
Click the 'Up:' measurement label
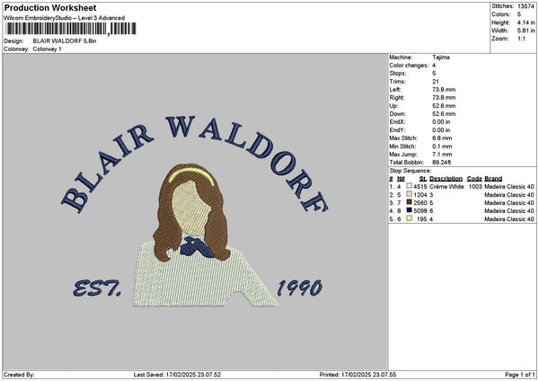point(394,106)
